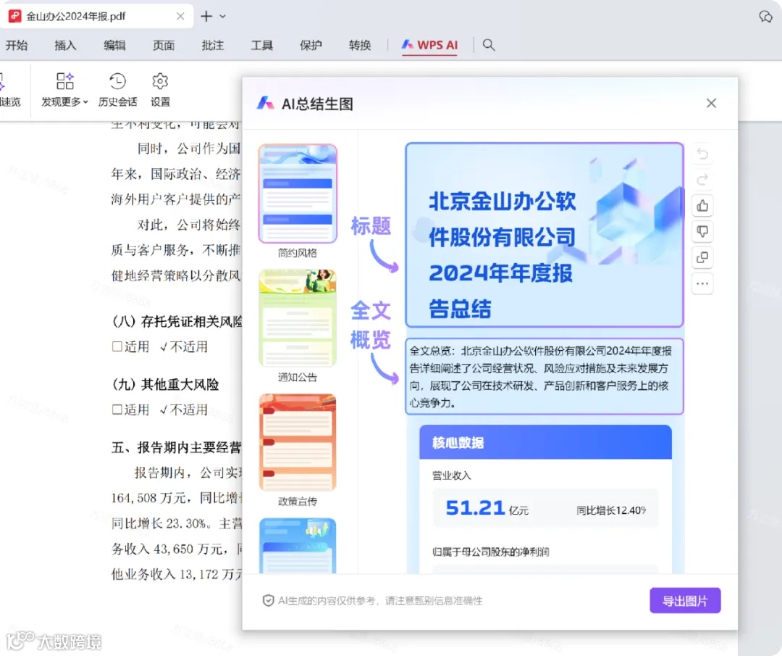Viewport: 782px width, 656px height.
Task: Open the chat bubble icon at top right
Action: point(765,17)
